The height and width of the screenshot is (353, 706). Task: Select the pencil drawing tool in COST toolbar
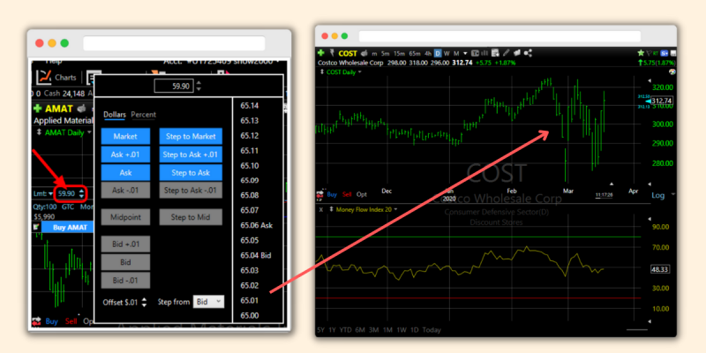[x=506, y=53]
